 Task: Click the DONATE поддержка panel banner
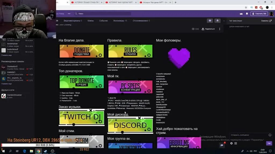point(82,51)
